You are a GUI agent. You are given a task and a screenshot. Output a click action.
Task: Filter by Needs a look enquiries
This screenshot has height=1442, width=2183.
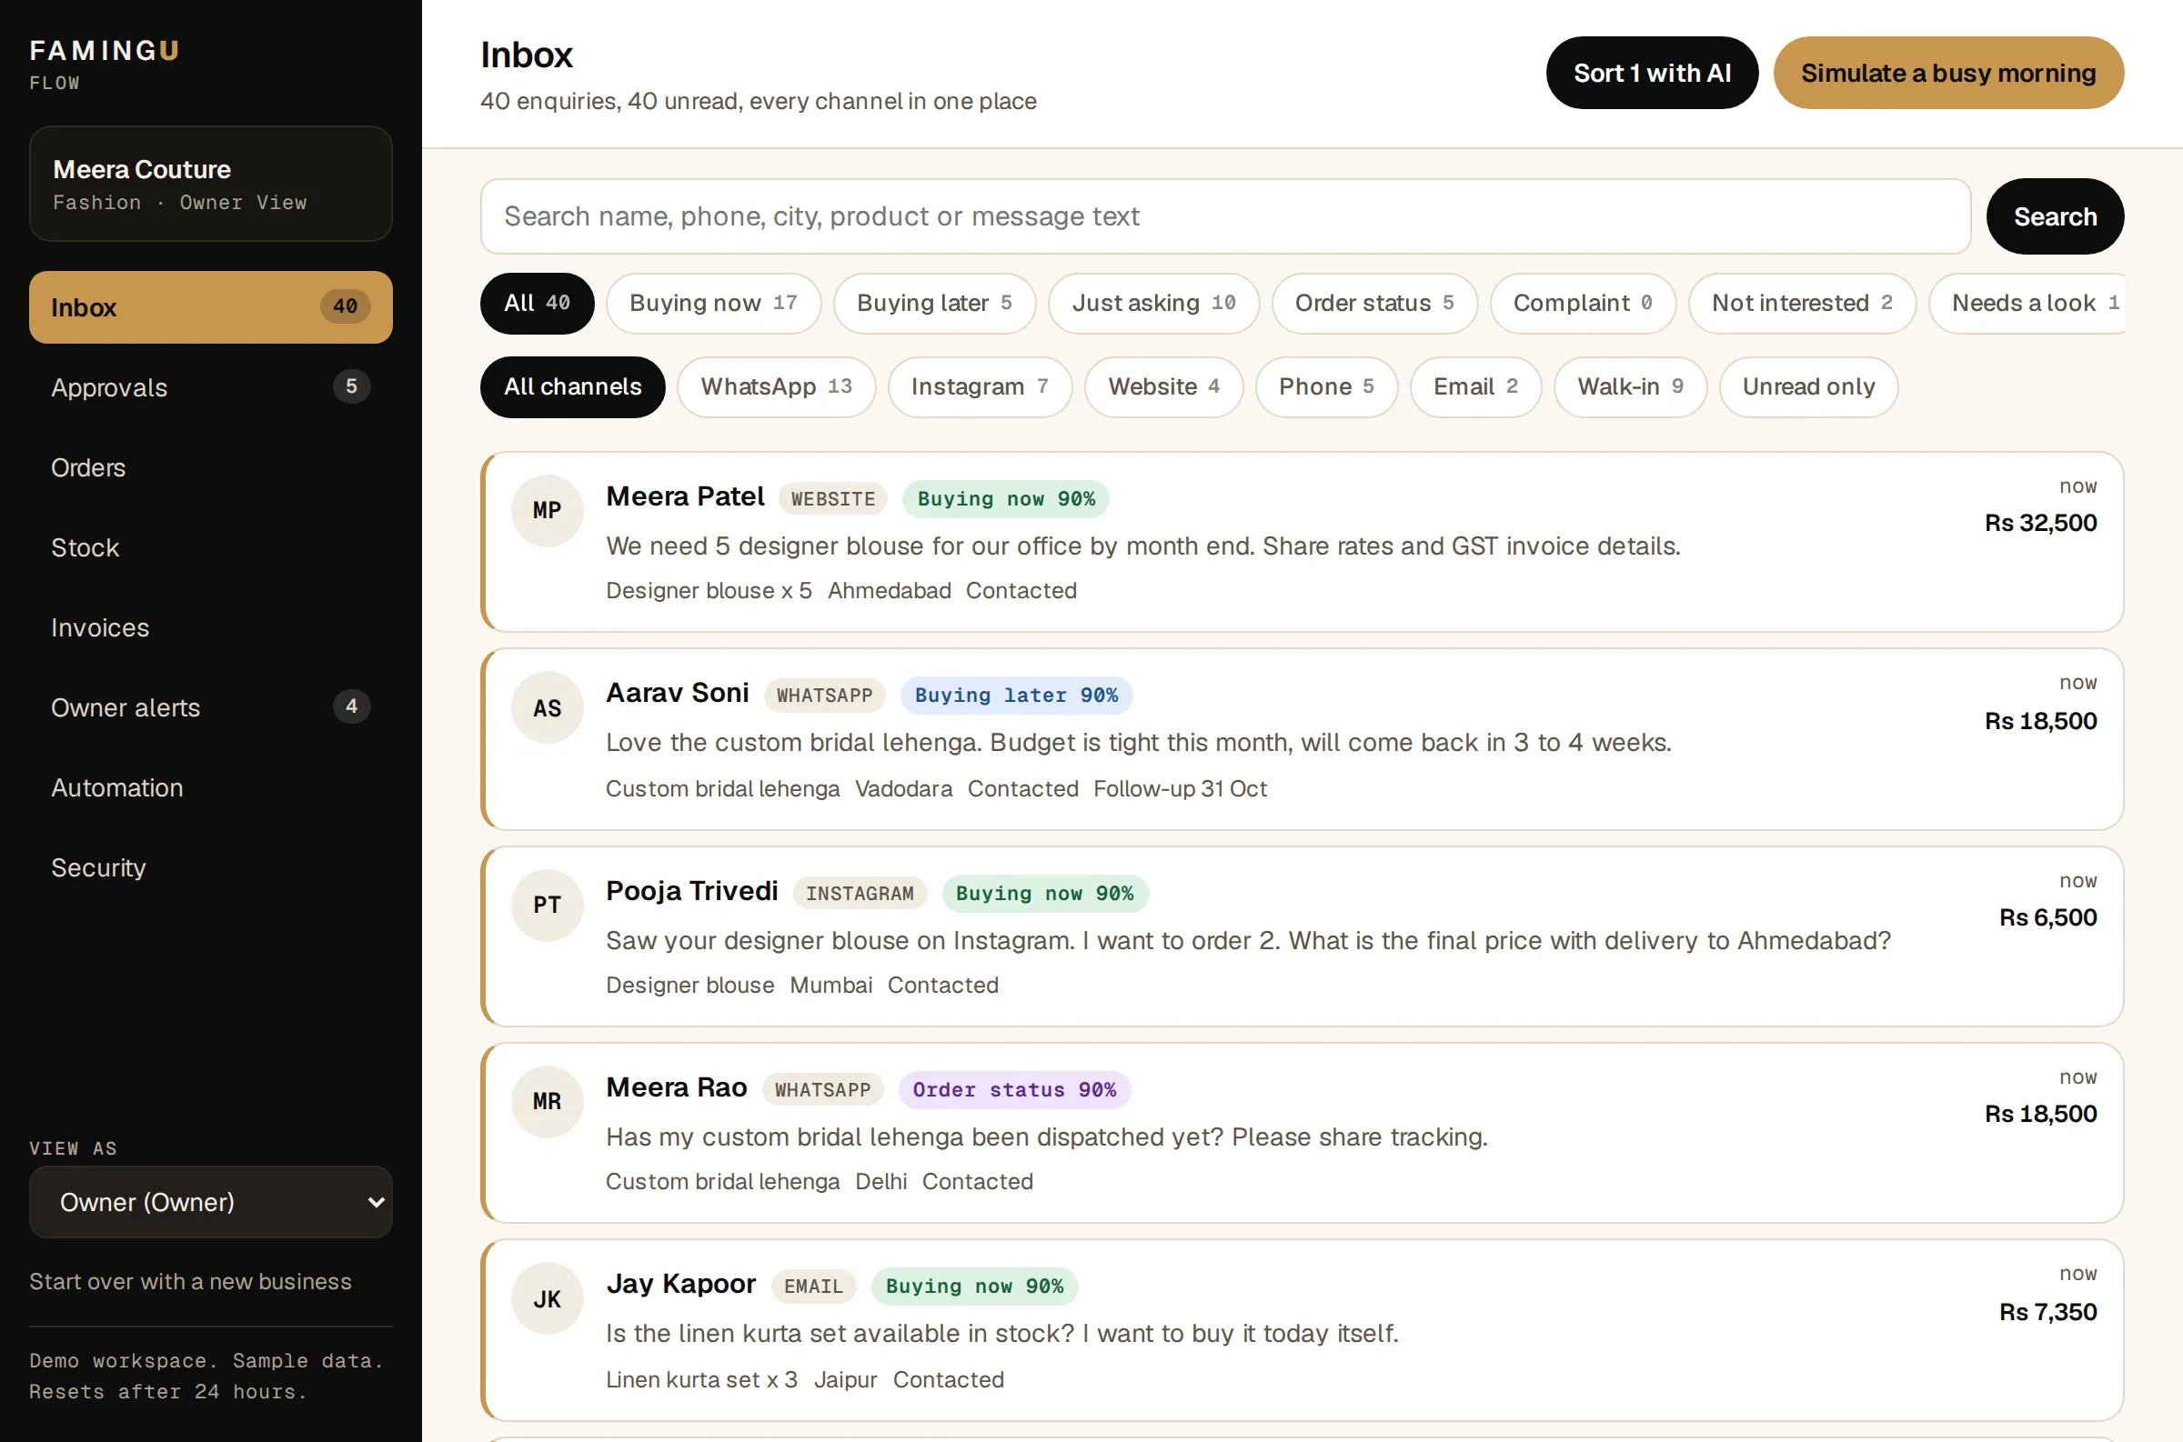(x=2027, y=303)
